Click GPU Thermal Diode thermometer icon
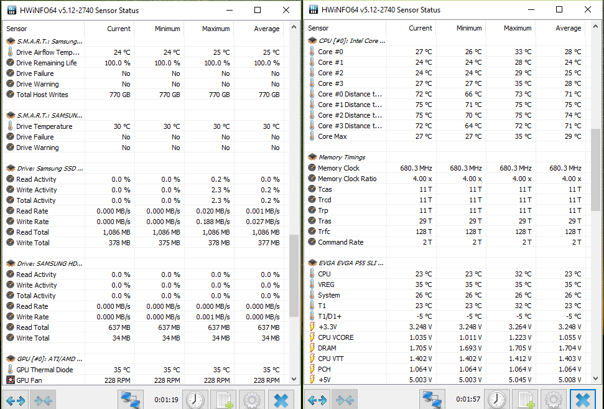 [x=11, y=369]
